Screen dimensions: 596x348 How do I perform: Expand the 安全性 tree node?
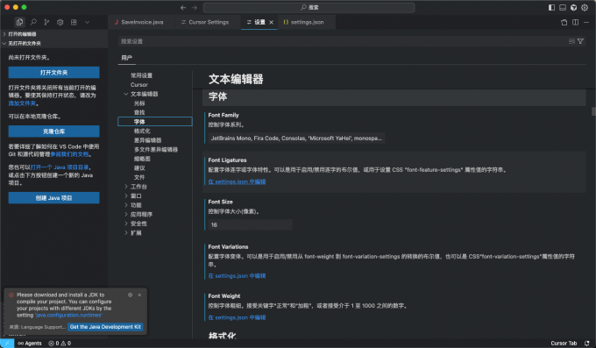pos(126,224)
